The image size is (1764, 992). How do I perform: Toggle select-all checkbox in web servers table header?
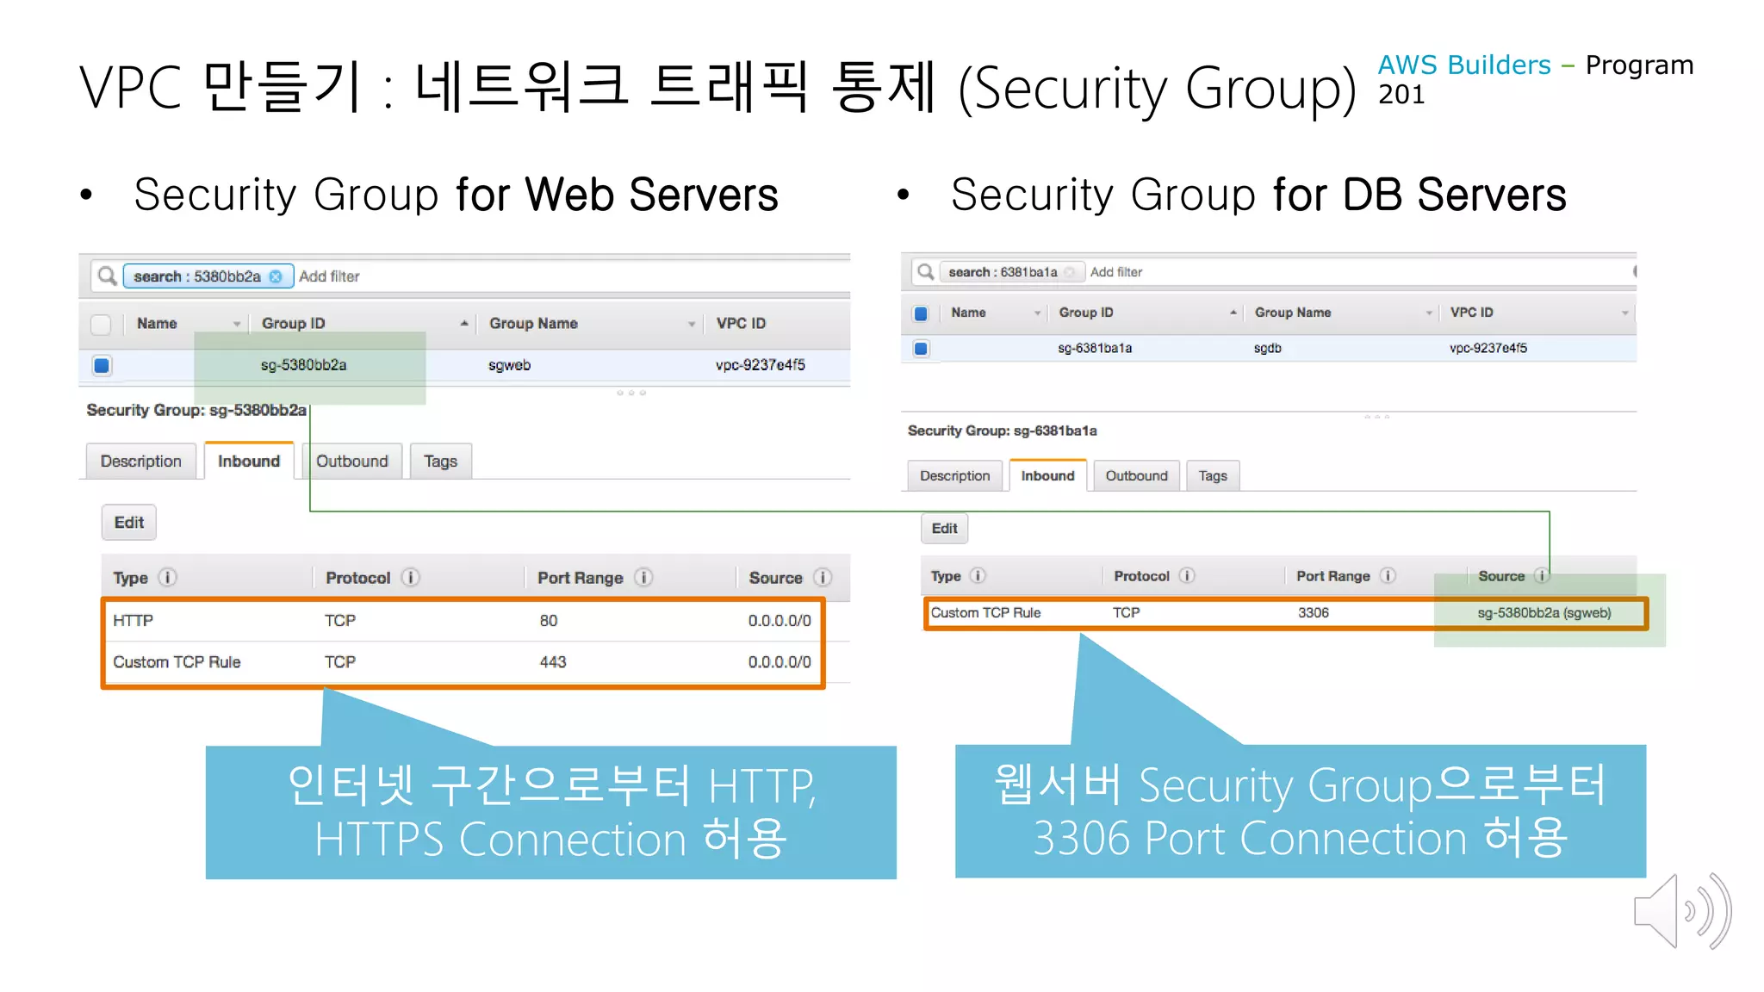(x=101, y=324)
